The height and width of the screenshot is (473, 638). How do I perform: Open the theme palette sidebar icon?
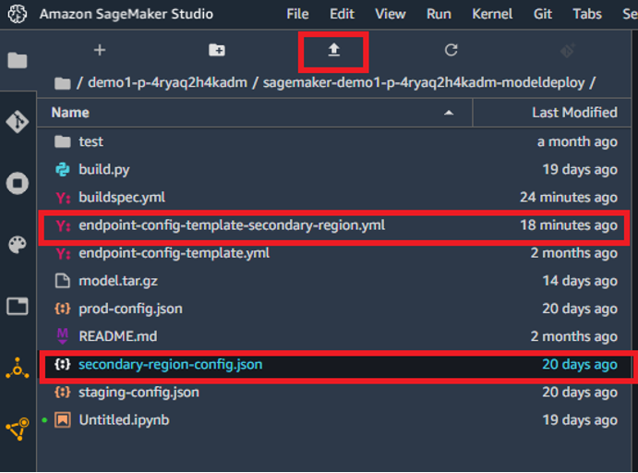tap(18, 245)
